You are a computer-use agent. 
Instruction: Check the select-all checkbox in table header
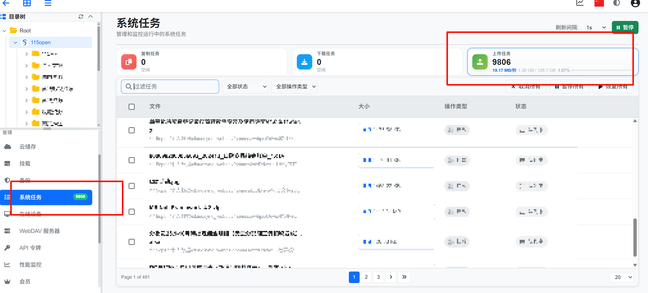pos(132,107)
